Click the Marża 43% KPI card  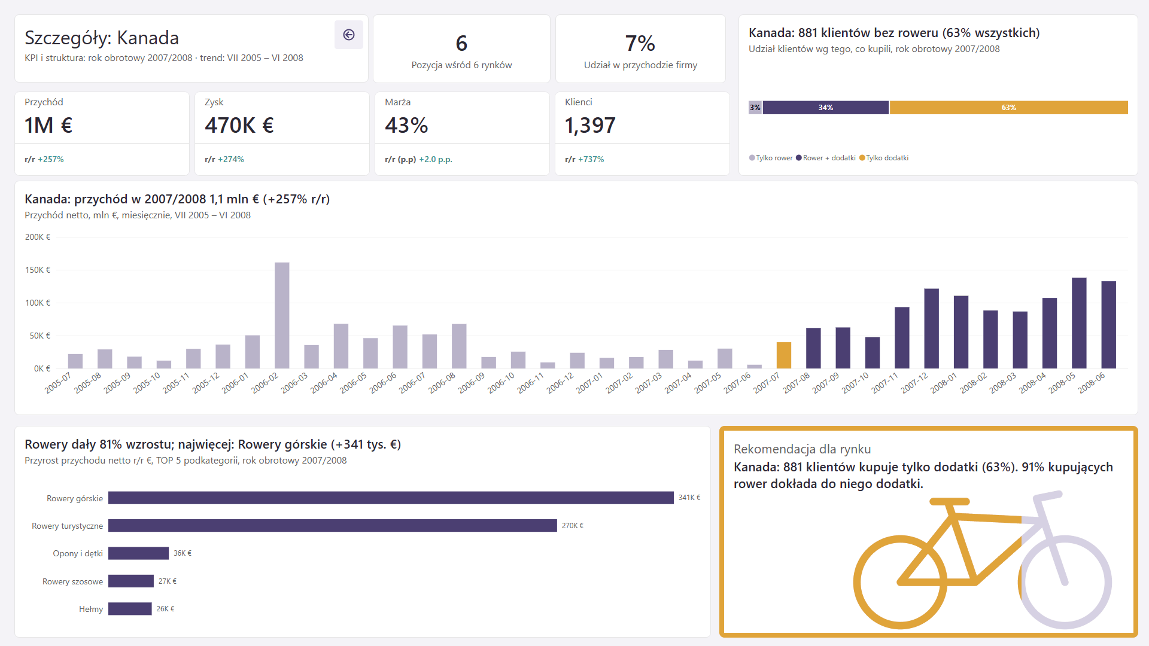coord(462,133)
